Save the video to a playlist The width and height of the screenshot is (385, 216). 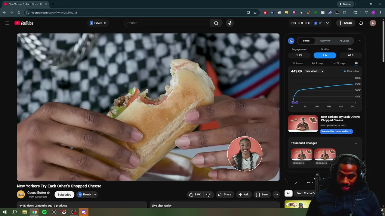click(262, 194)
